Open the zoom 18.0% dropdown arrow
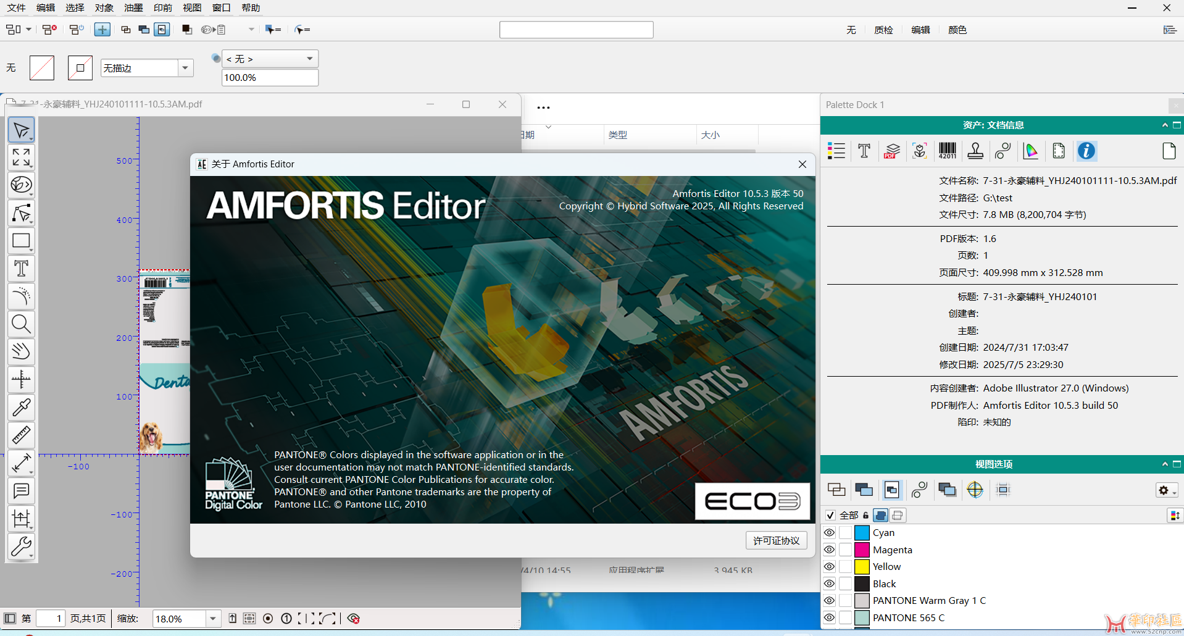 coord(213,619)
